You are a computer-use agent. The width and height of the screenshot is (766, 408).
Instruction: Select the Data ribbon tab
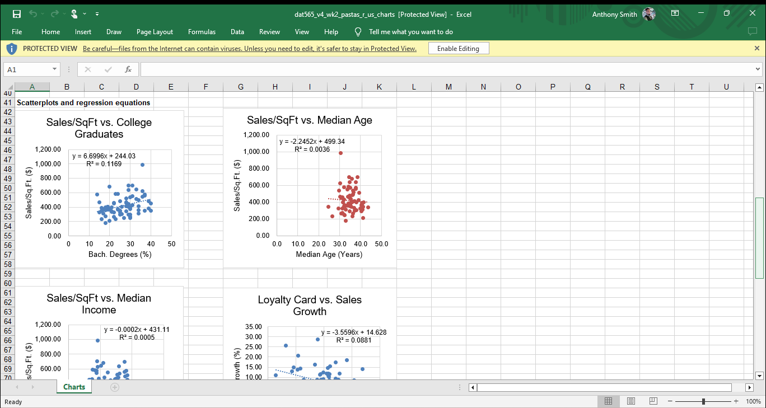tap(237, 32)
